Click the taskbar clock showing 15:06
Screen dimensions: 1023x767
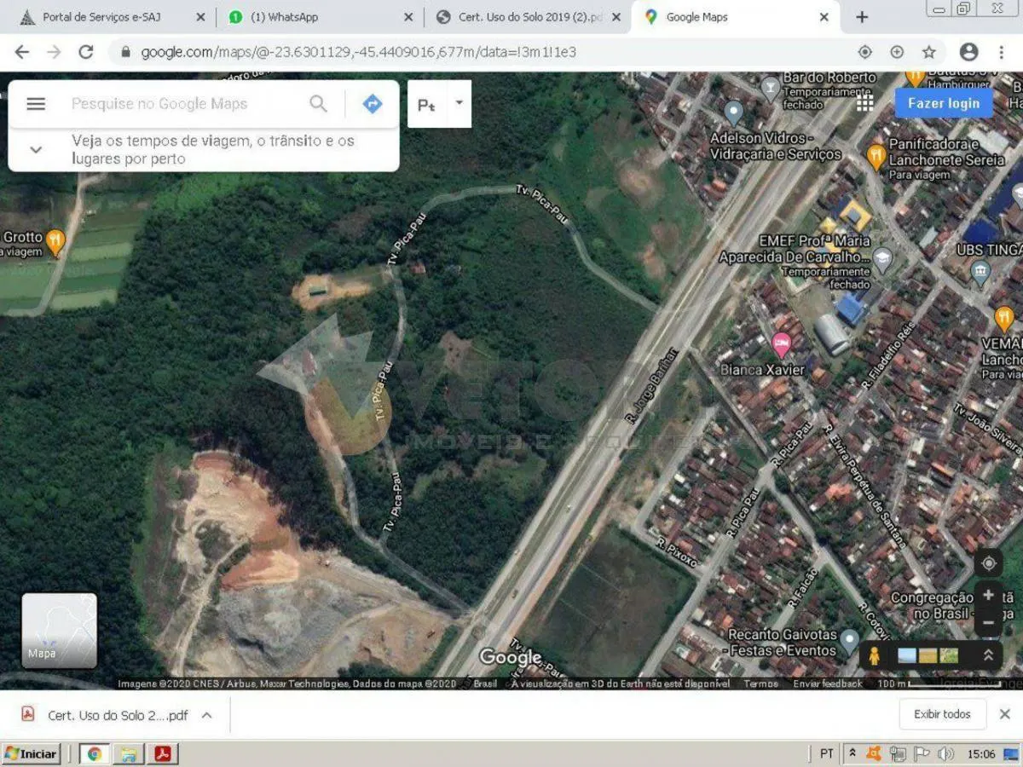pyautogui.click(x=981, y=753)
